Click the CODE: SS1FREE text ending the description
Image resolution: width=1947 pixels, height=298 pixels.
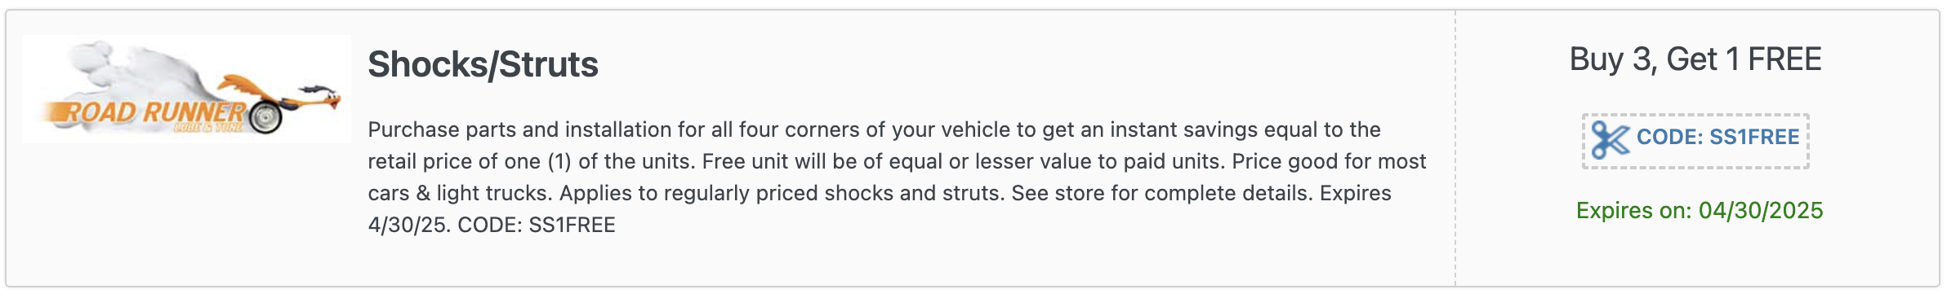coord(537,225)
